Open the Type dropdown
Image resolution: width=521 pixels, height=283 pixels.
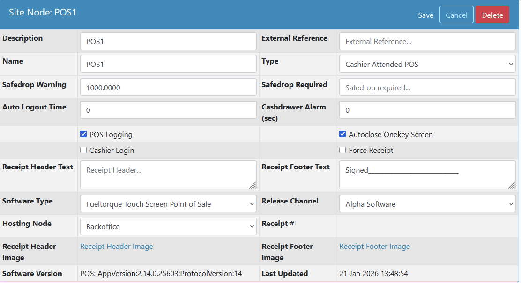tap(427, 64)
